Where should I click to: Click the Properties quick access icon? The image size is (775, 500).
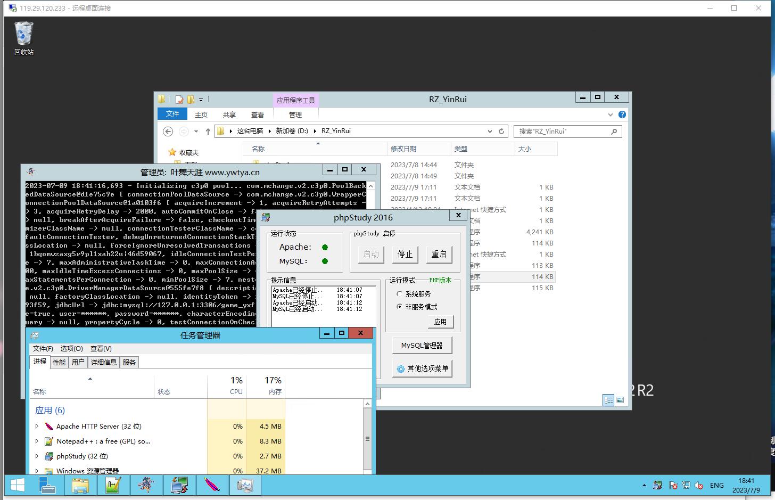pos(179,99)
